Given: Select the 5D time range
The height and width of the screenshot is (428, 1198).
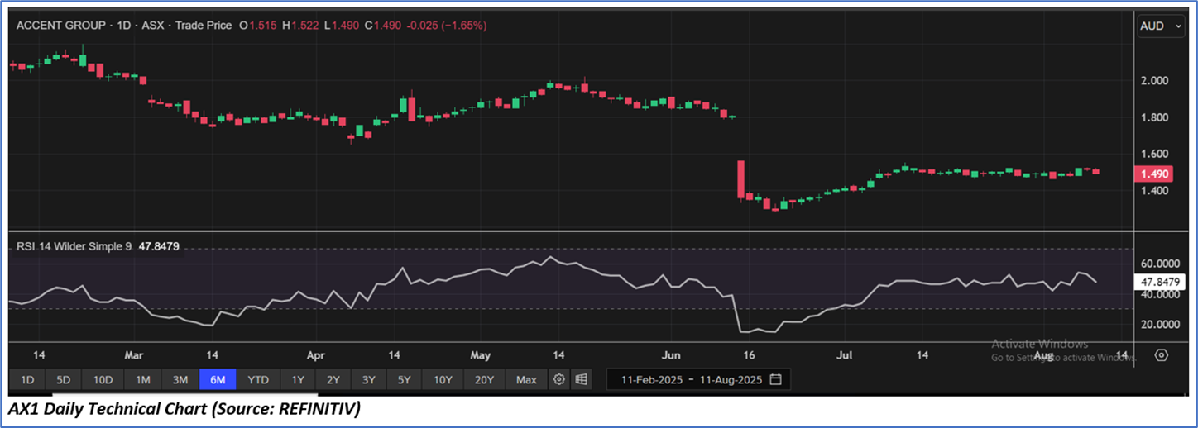Looking at the screenshot, I should coord(63,380).
